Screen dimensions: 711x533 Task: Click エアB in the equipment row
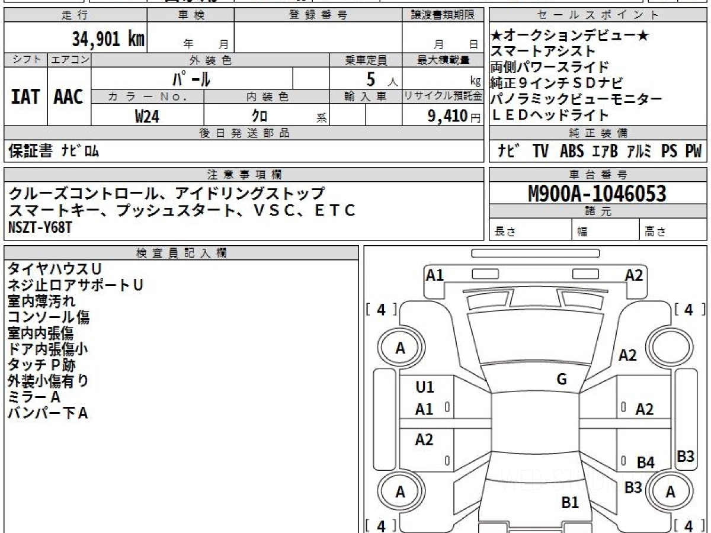(x=604, y=152)
